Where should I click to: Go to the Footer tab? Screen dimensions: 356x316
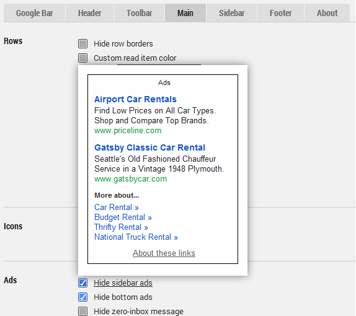[x=280, y=13]
